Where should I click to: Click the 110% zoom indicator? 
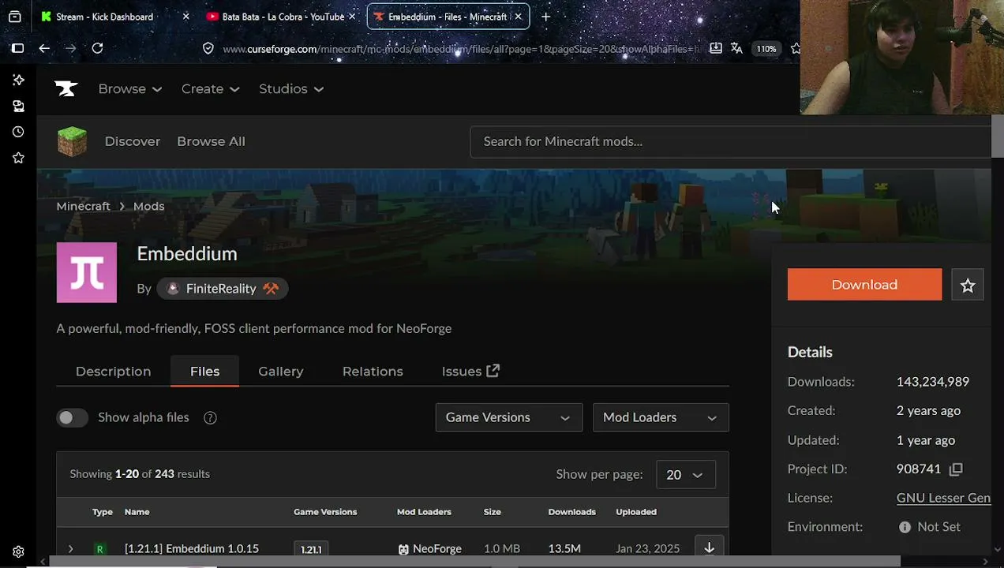click(766, 49)
